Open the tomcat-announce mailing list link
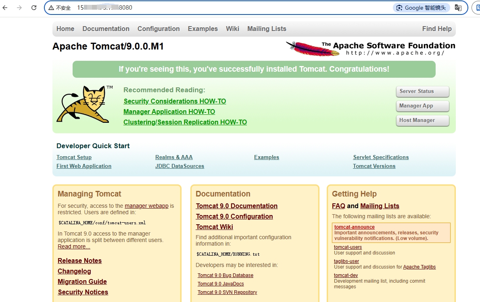 355,227
